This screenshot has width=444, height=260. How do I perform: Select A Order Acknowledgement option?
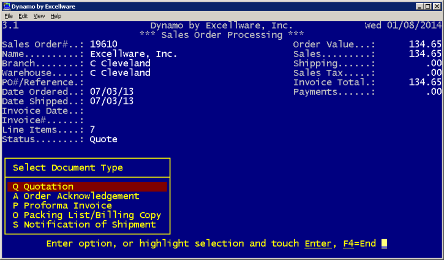click(x=76, y=196)
